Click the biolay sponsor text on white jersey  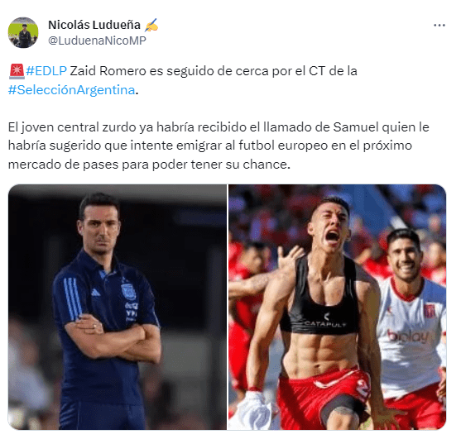point(408,336)
